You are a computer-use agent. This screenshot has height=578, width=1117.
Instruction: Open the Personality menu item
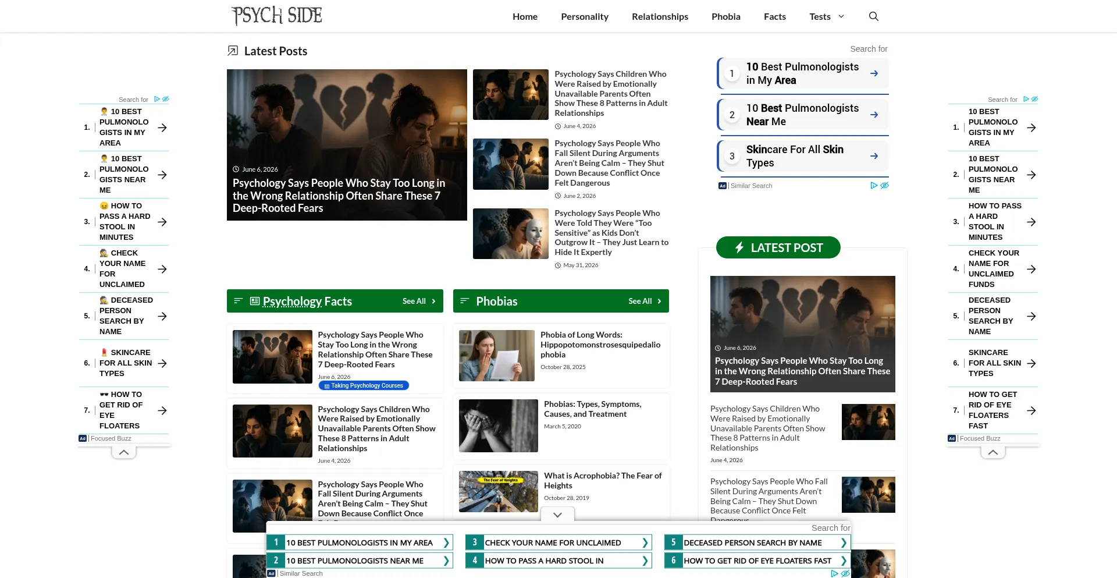[585, 16]
